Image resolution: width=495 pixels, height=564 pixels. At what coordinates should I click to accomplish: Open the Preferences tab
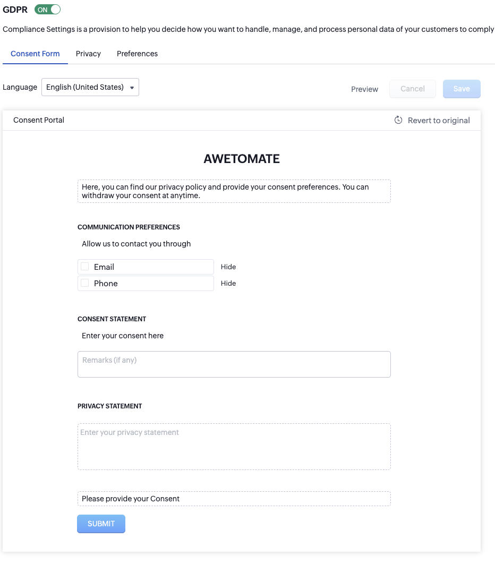tap(137, 54)
